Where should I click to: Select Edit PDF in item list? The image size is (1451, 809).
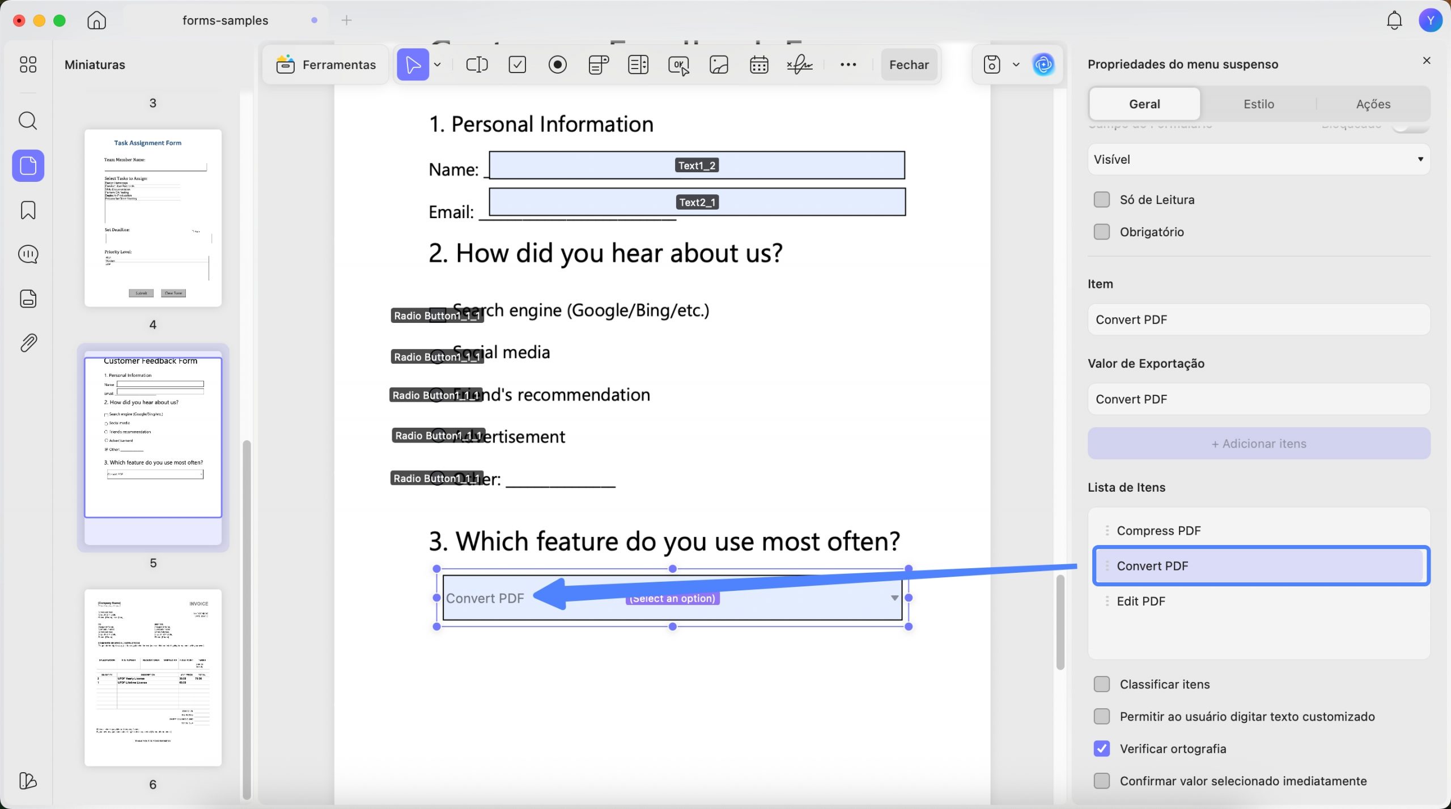click(1259, 601)
